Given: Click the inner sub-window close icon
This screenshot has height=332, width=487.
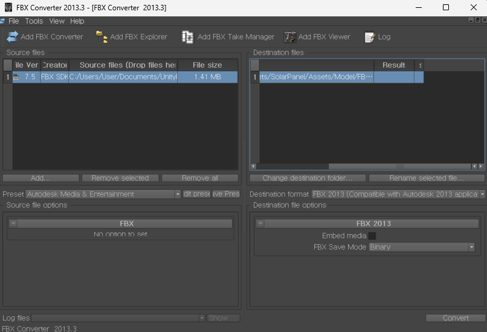Looking at the screenshot, I should 484,20.
